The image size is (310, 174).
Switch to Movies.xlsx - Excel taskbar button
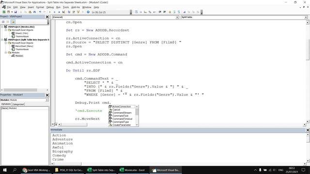click(132, 170)
